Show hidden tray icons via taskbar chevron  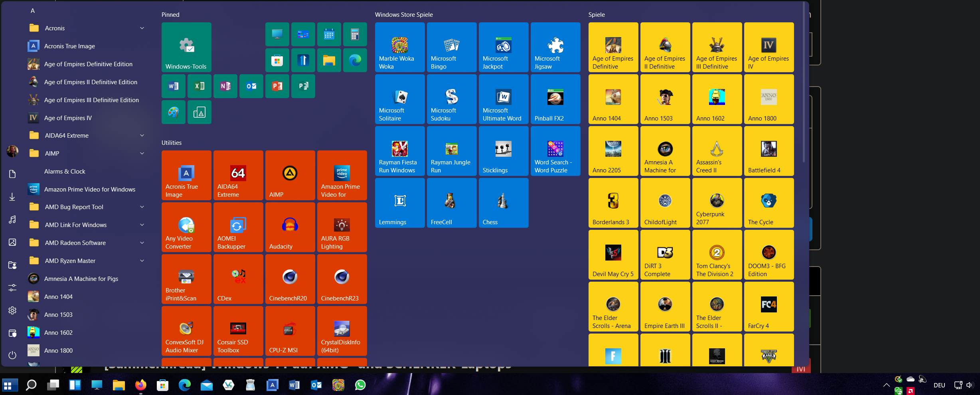[886, 385]
